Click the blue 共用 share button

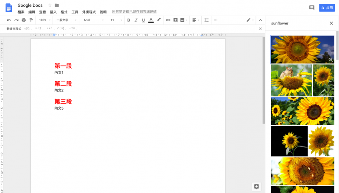327,8
